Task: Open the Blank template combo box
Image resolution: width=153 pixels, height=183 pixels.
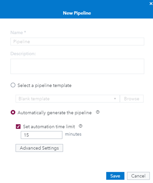Action: pos(68,99)
